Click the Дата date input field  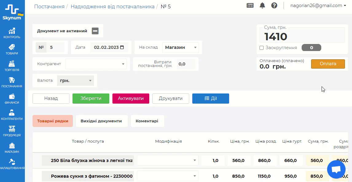(x=109, y=47)
